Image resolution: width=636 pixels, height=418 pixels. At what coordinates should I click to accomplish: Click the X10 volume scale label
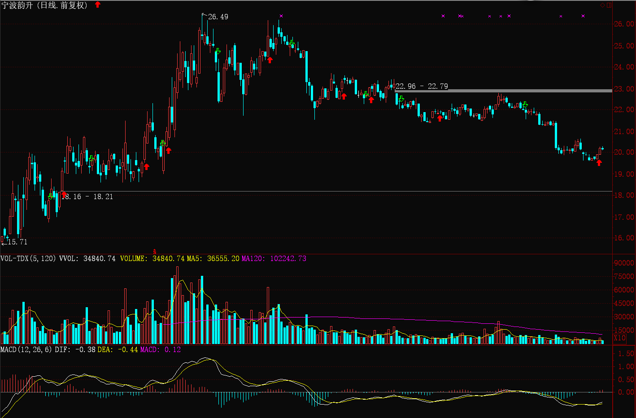(x=619, y=338)
